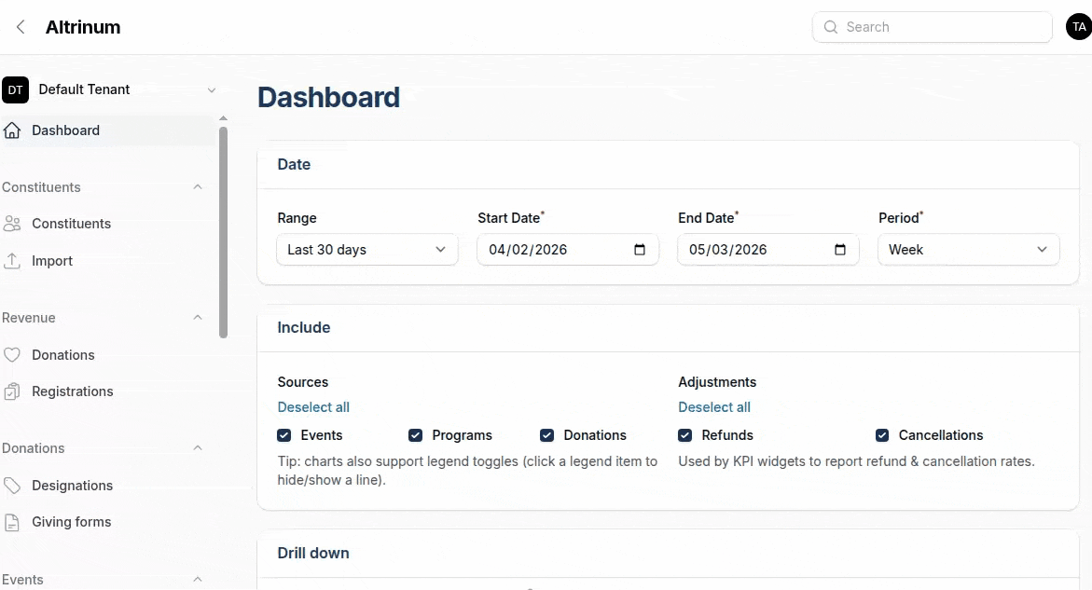Disable the Programs checkbox
Viewport: 1092px width, 590px height.
pyautogui.click(x=415, y=435)
